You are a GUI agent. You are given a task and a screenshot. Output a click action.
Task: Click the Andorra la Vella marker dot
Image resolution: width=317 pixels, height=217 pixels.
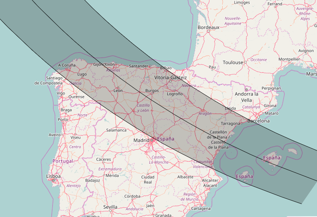(x=247, y=89)
